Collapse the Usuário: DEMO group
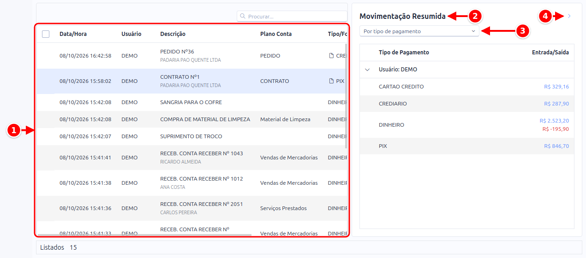The width and height of the screenshot is (586, 258). coord(367,70)
